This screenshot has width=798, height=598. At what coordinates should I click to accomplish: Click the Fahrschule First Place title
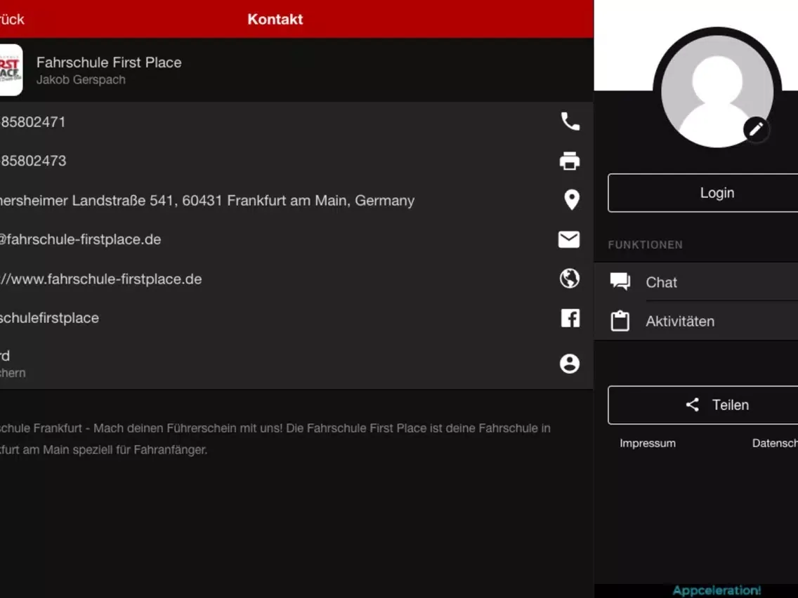[109, 62]
